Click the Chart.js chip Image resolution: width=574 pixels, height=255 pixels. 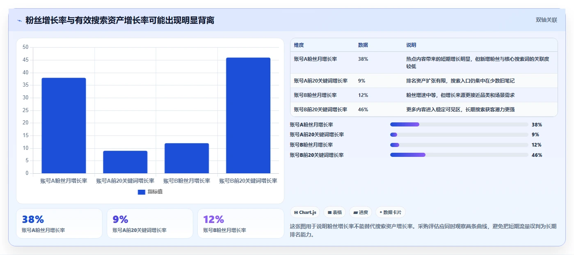[x=305, y=212]
